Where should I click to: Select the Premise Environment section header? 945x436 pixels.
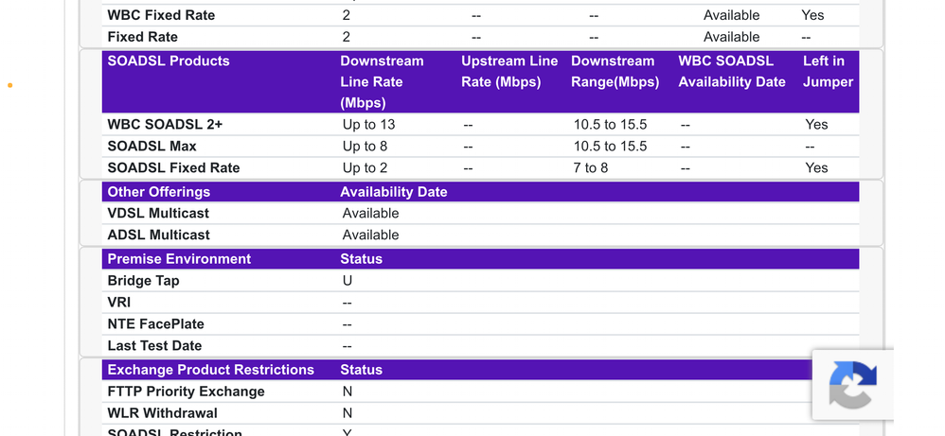tap(179, 259)
